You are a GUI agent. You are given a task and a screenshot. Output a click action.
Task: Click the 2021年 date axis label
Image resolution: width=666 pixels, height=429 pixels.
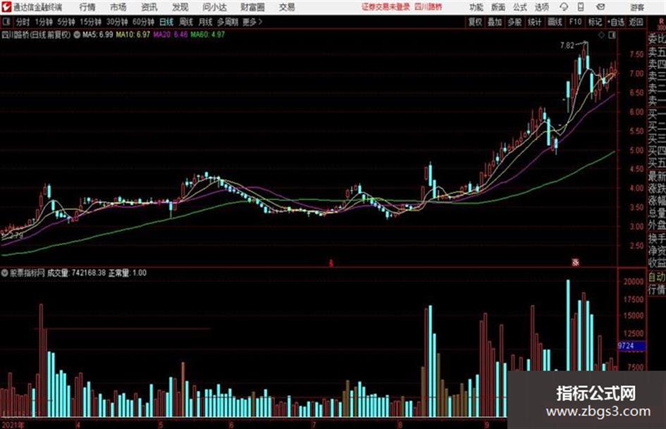click(13, 425)
